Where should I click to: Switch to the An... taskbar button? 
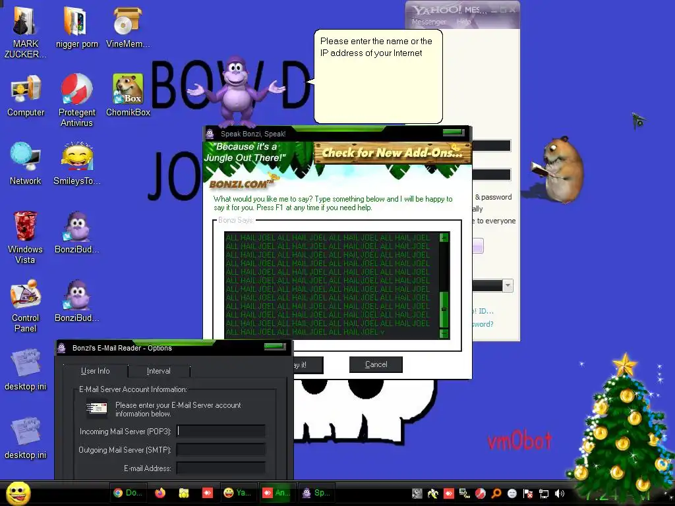[x=276, y=493]
